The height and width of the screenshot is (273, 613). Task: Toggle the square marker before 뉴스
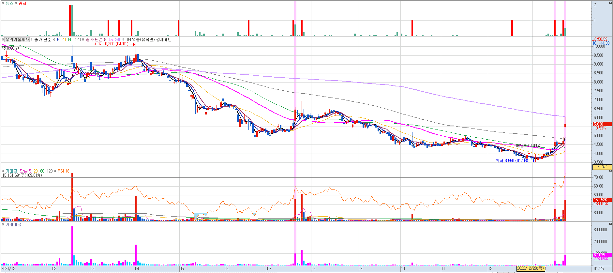pyautogui.click(x=3, y=3)
